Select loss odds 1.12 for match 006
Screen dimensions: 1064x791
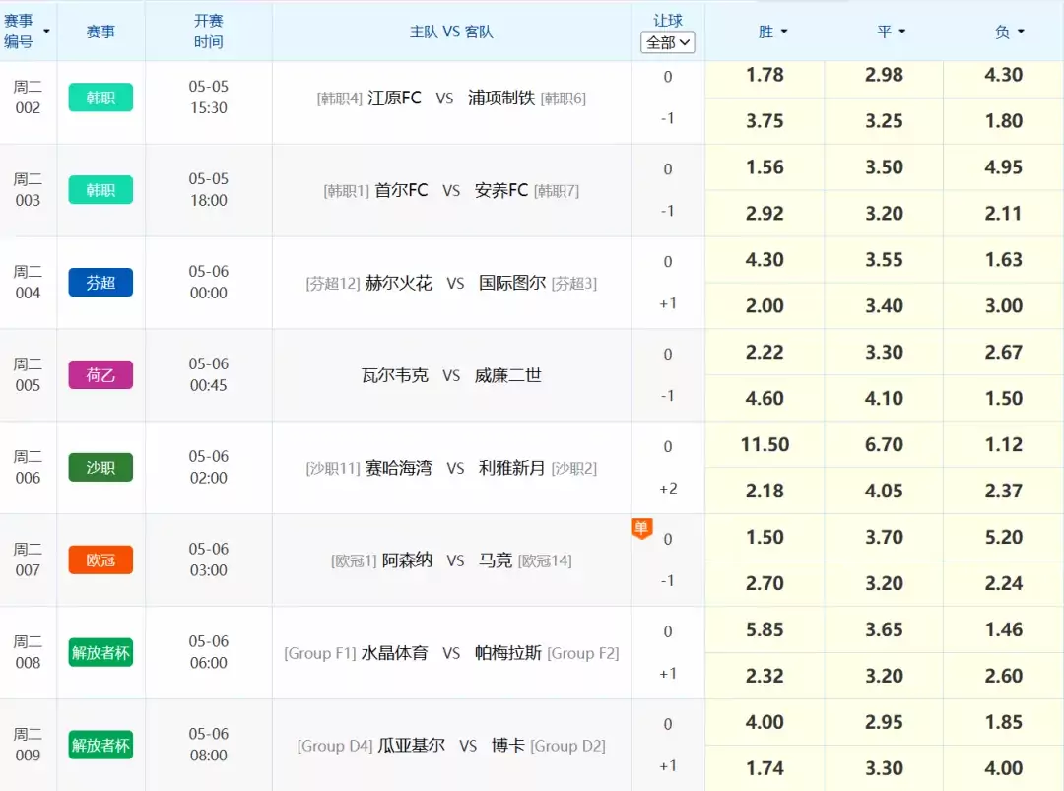pos(1004,444)
